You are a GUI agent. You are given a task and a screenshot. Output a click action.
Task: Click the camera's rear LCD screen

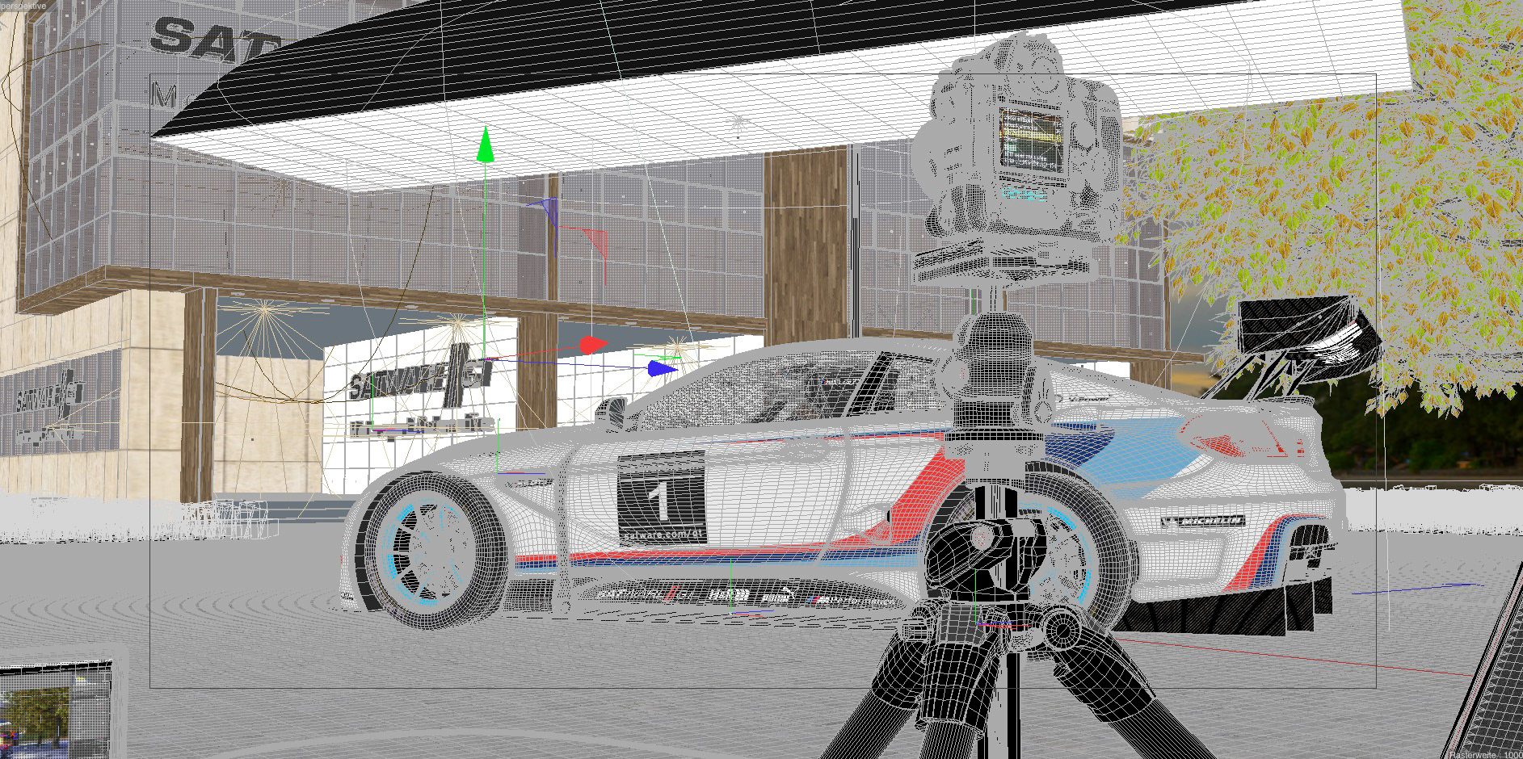pyautogui.click(x=1030, y=139)
